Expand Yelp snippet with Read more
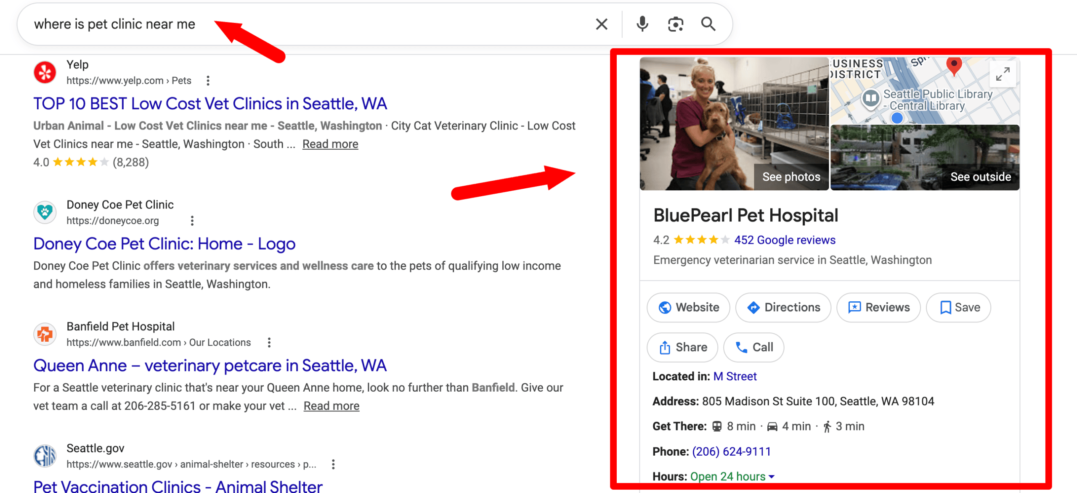 point(330,144)
